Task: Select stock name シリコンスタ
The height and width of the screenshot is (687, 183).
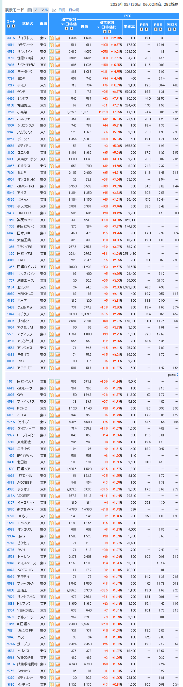Action: pyautogui.click(x=26, y=125)
